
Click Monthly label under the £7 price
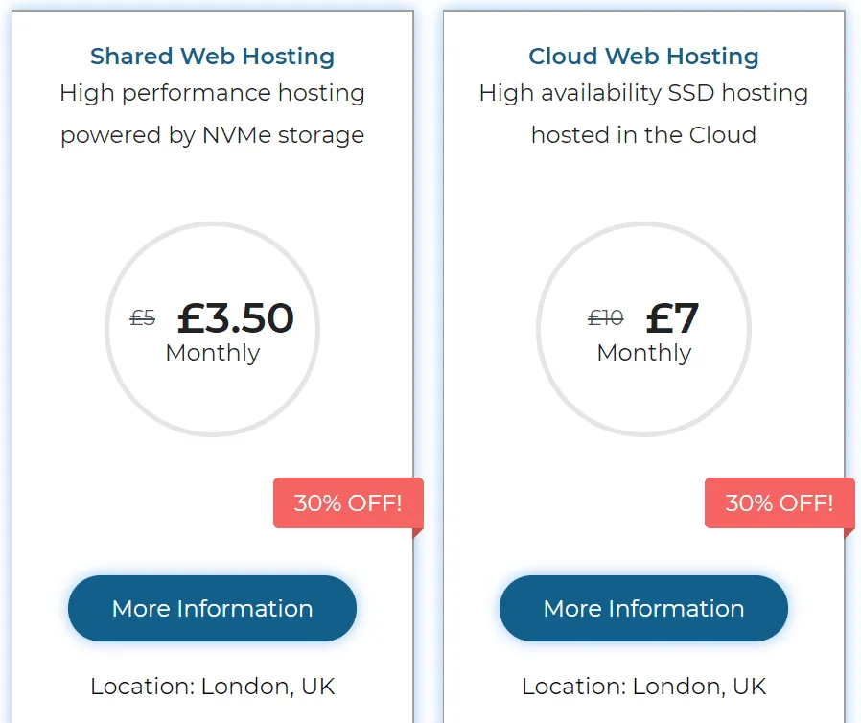pos(643,353)
